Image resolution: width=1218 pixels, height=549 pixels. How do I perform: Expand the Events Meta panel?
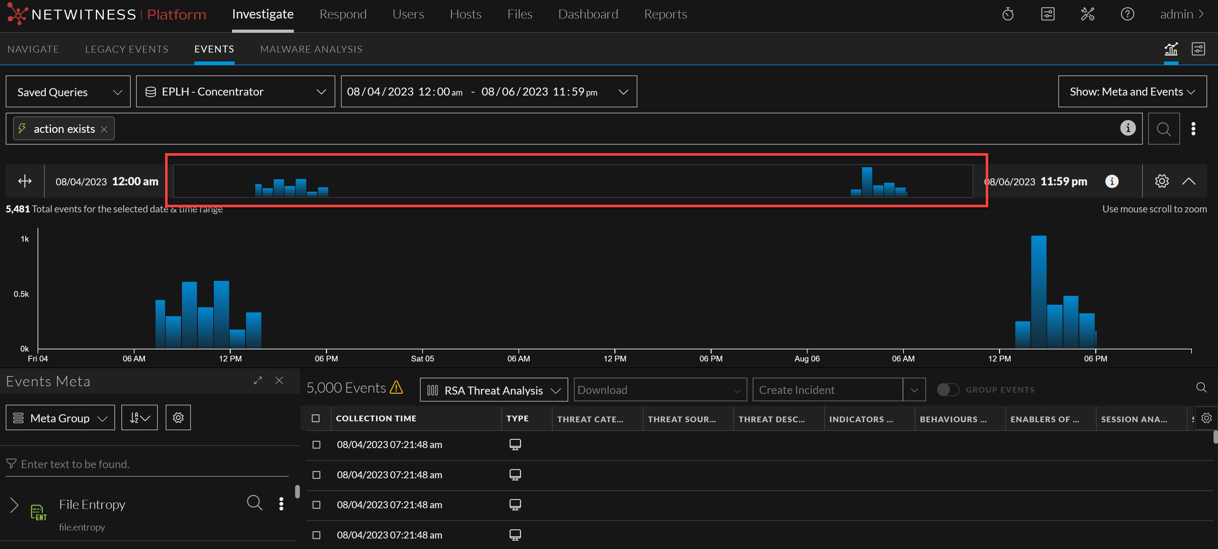pyautogui.click(x=258, y=380)
